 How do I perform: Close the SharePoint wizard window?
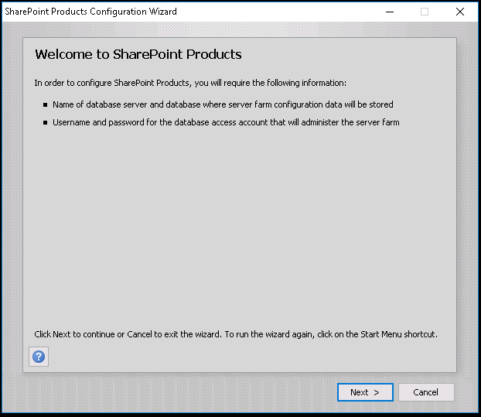[x=460, y=12]
